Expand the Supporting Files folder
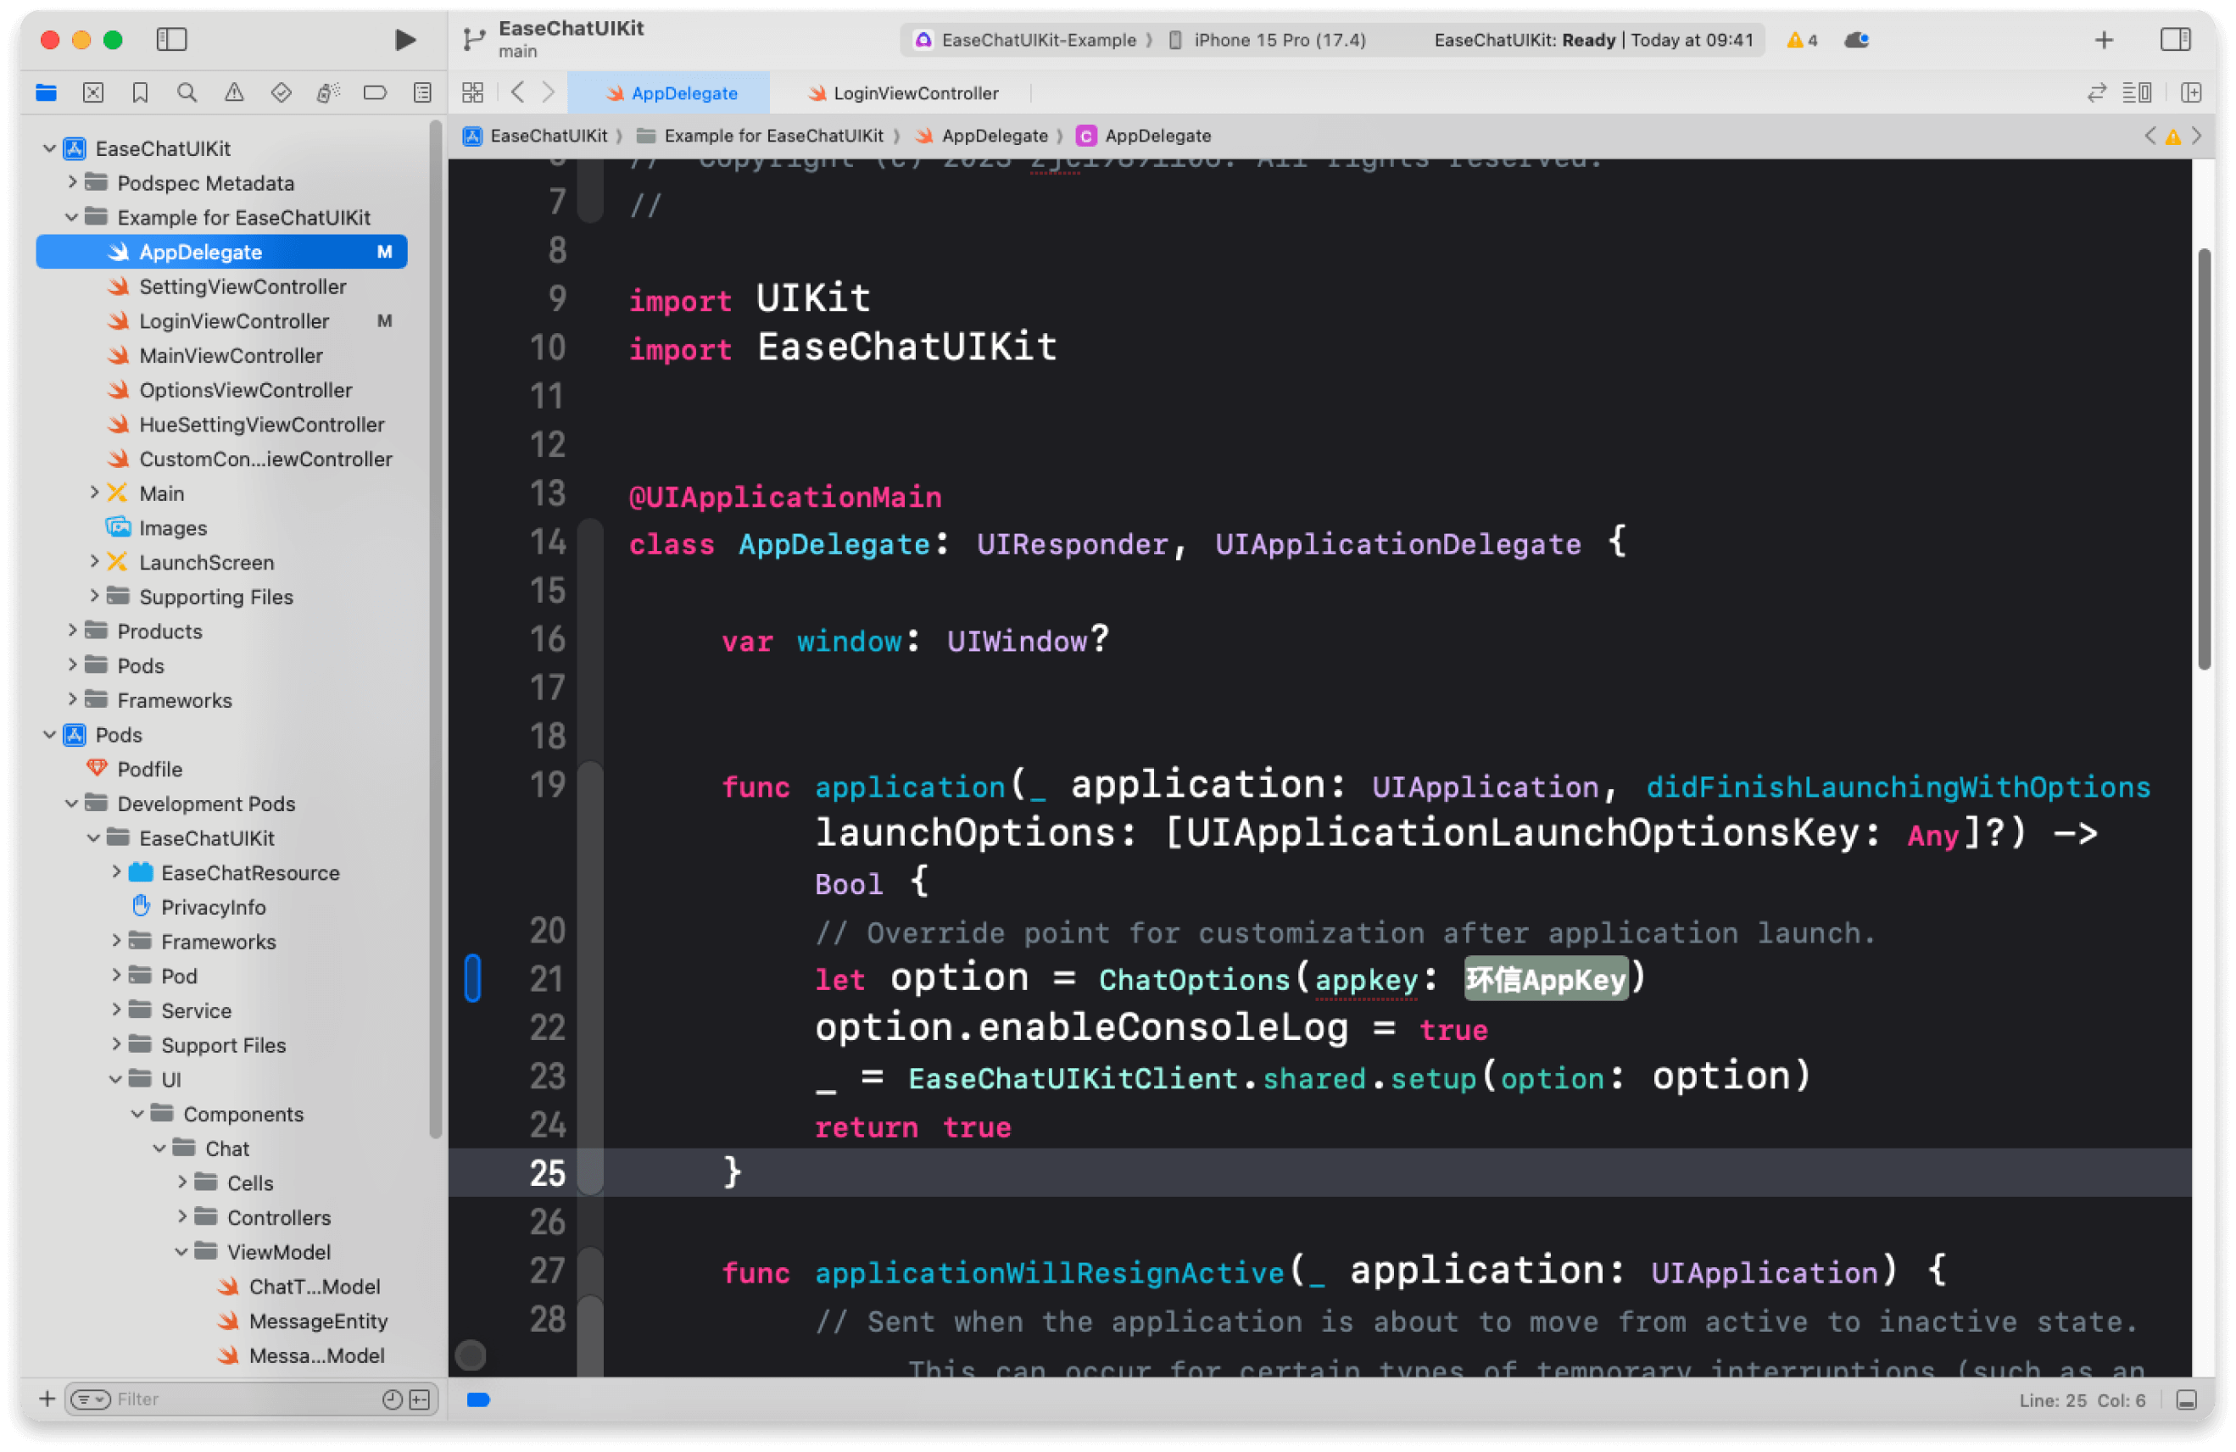This screenshot has width=2236, height=1452. coord(95,597)
